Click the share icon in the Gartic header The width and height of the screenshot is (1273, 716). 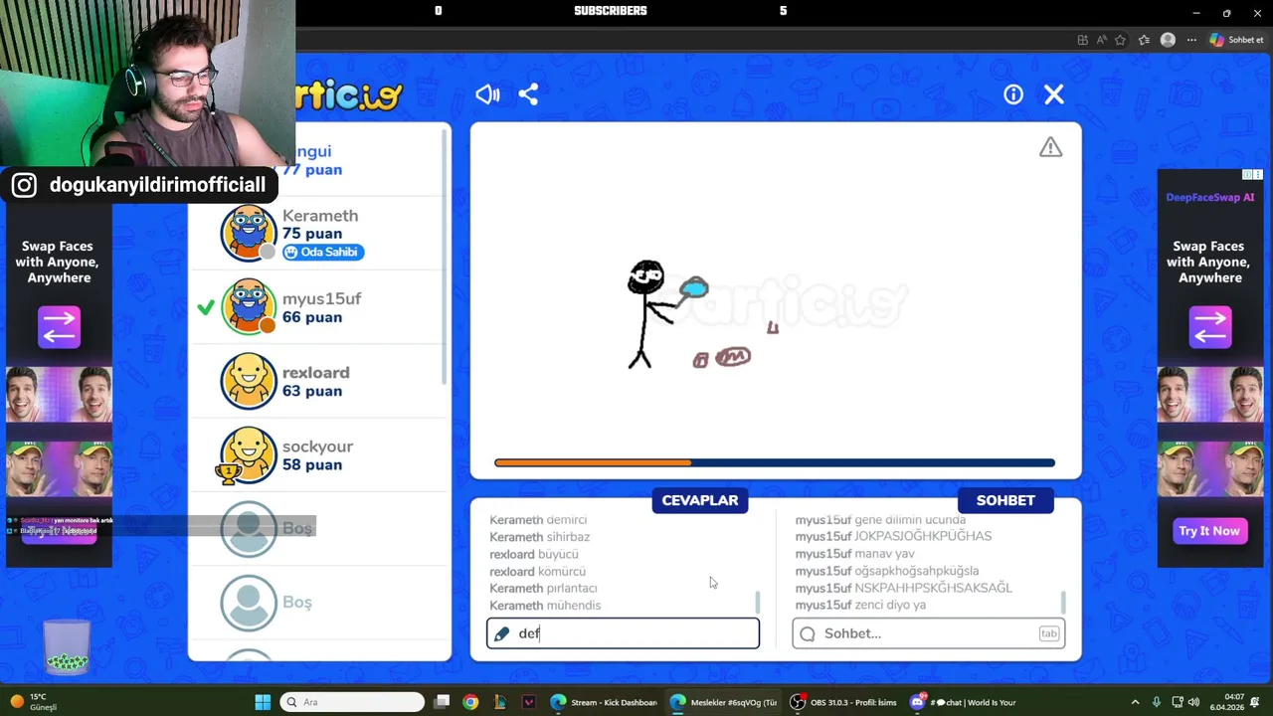[528, 94]
